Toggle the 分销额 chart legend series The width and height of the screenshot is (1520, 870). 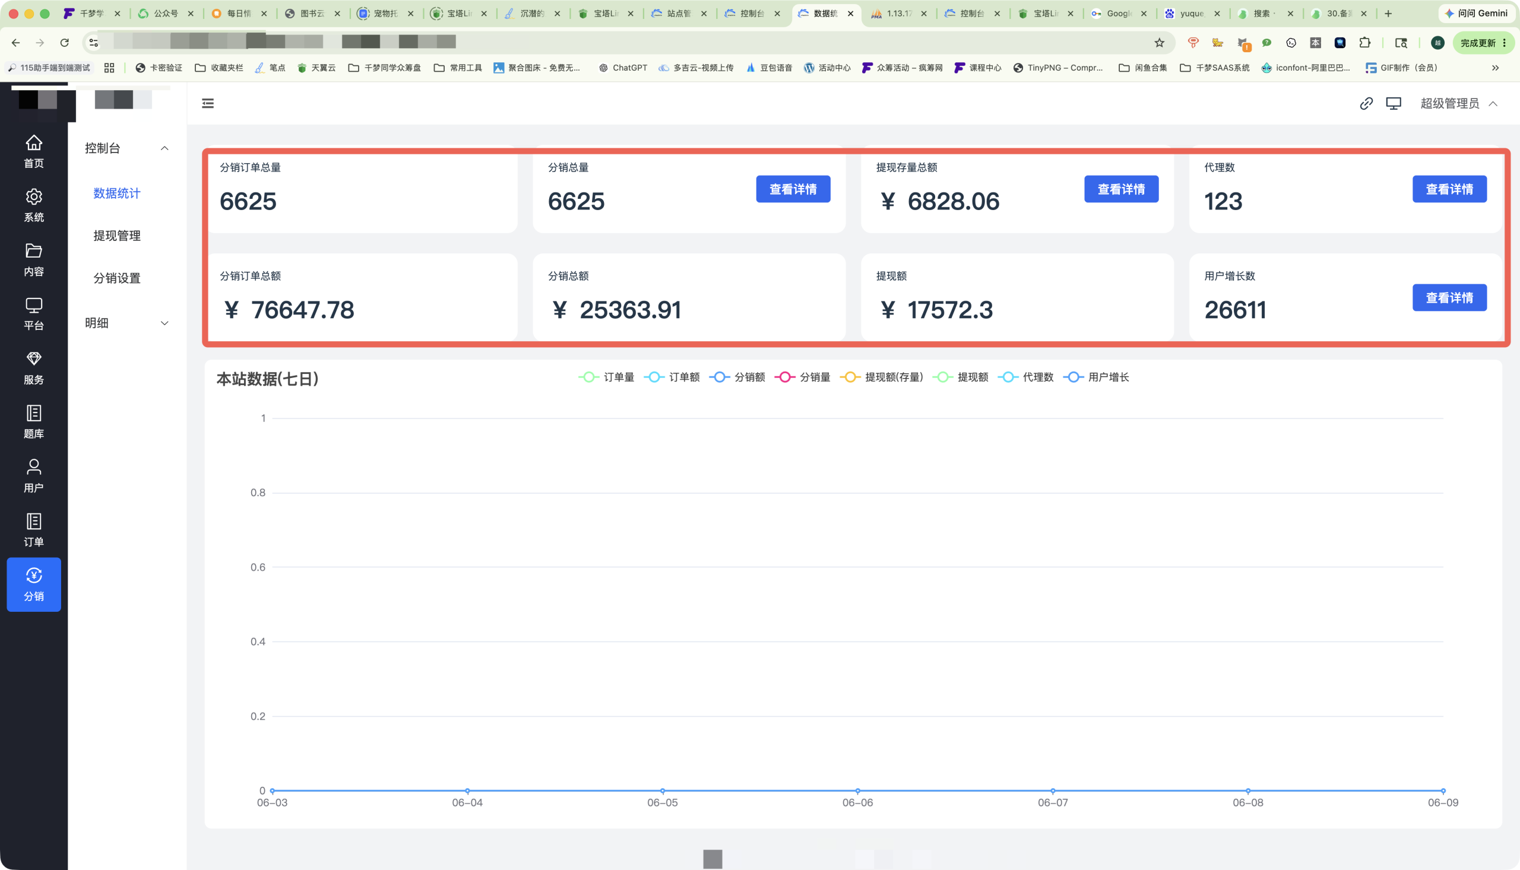pos(737,377)
